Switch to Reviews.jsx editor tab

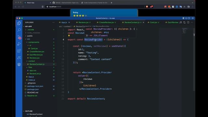(84, 22)
